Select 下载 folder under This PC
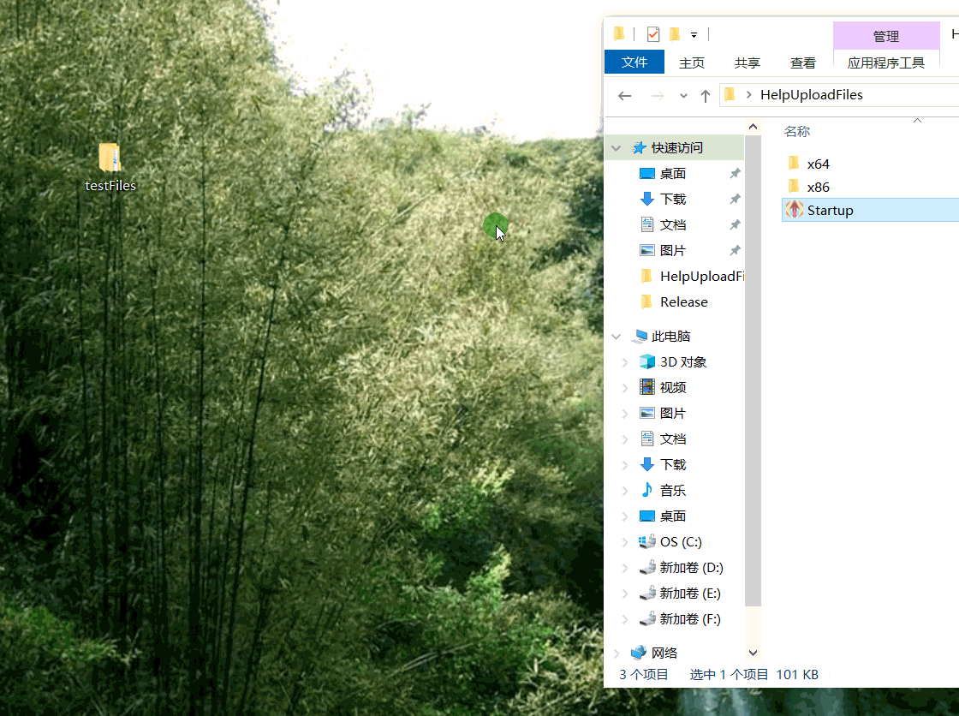The image size is (959, 716). pos(673,464)
